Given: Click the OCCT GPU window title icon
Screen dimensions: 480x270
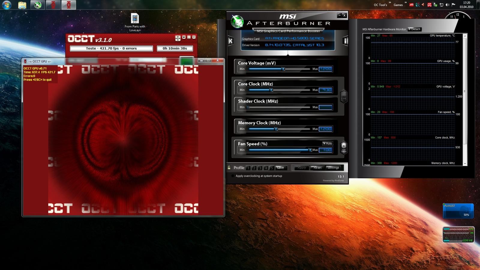Looking at the screenshot, I should (x=25, y=61).
